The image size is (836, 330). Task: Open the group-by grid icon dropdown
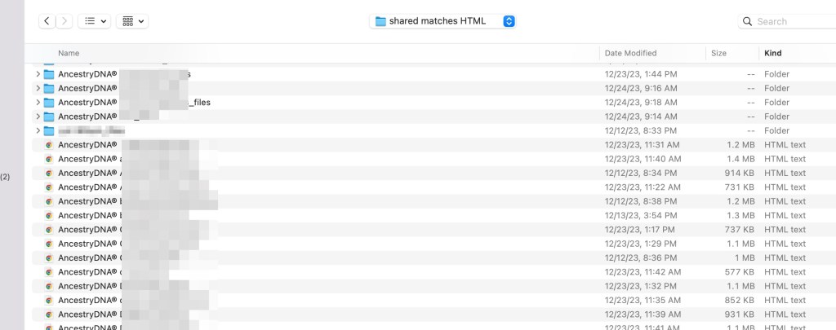tap(132, 21)
